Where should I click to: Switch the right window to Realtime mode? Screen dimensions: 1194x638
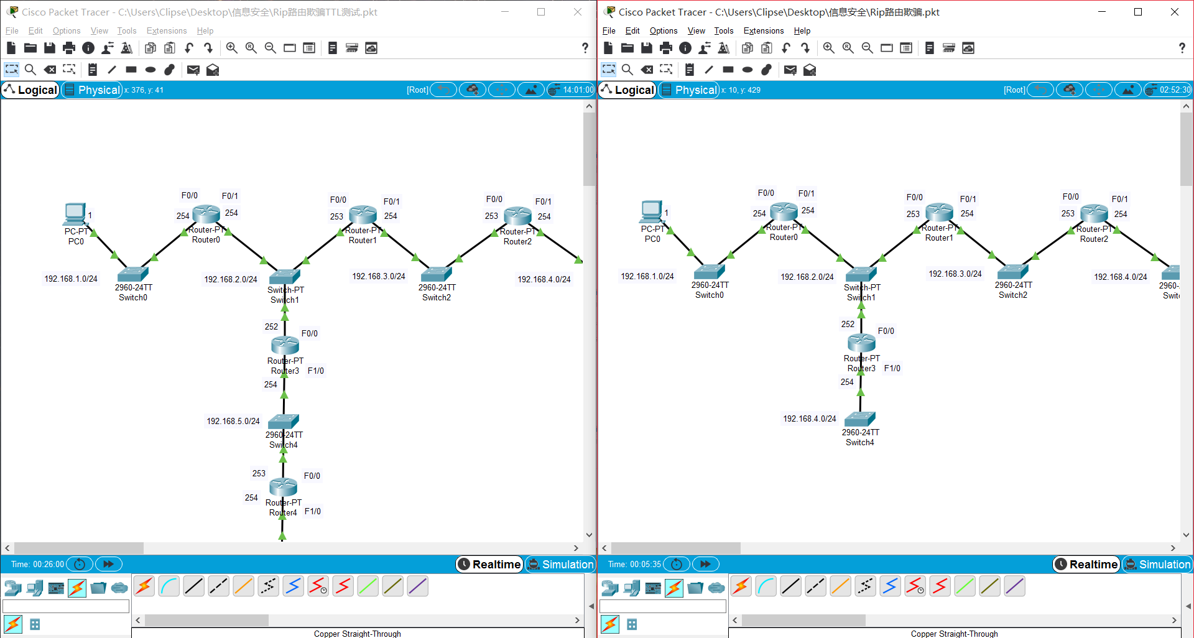click(1086, 564)
